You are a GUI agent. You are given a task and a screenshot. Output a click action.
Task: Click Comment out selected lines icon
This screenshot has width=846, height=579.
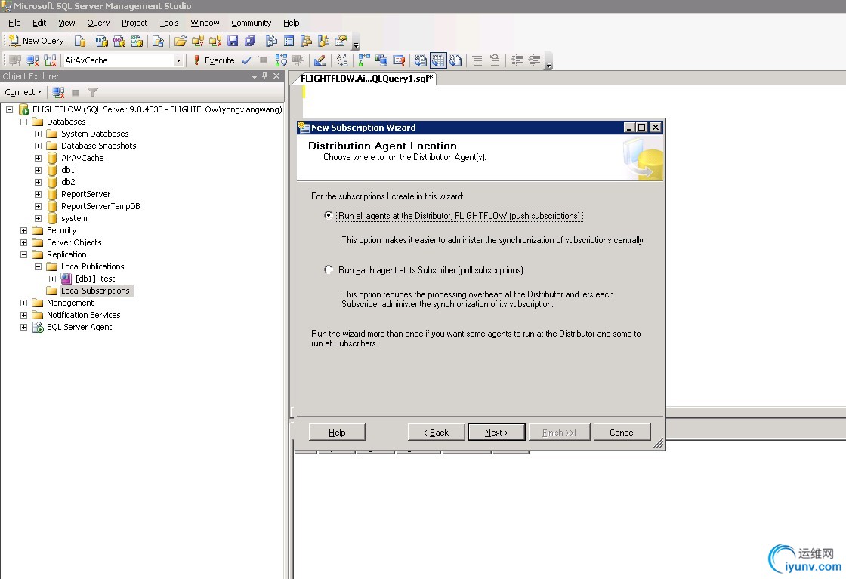pyautogui.click(x=477, y=60)
